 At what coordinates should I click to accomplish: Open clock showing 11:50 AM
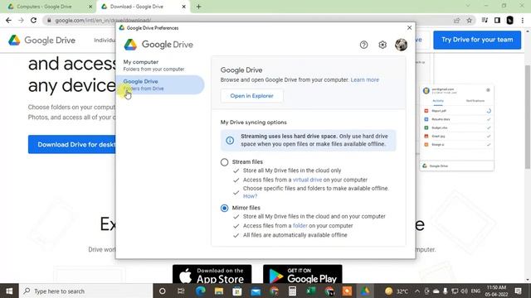(497, 291)
